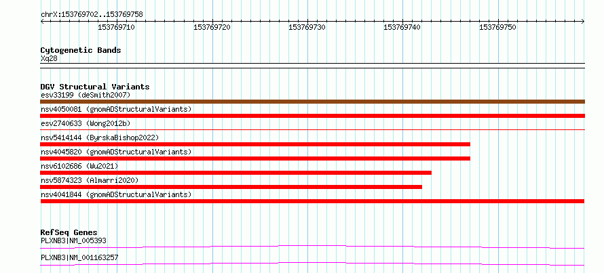The height and width of the screenshot is (273, 604).
Task: Click the nsv4045820 (gnomADStructuralVariants) label
Action: [x=116, y=152]
